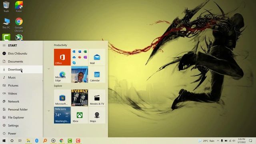Click the Explore group header

point(58,86)
